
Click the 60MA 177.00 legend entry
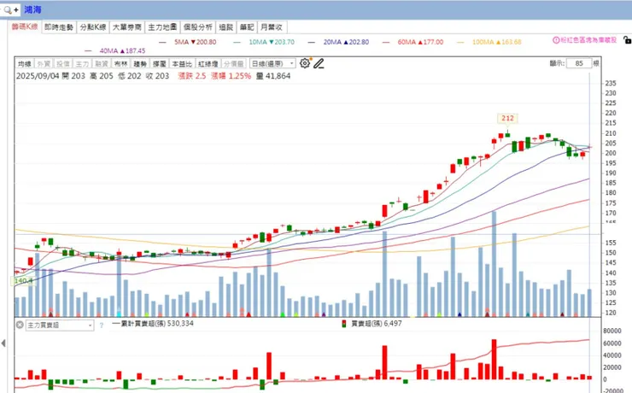coord(413,42)
